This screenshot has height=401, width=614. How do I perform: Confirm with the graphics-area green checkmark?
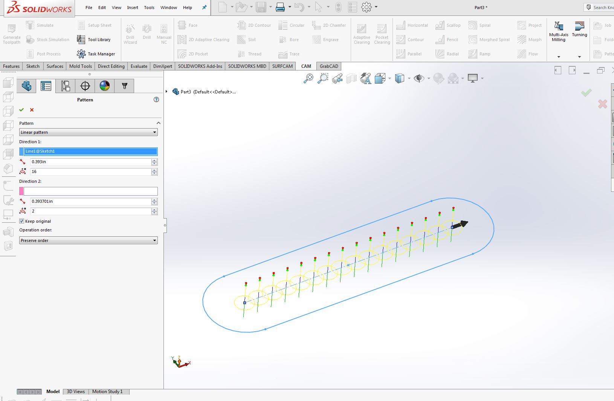click(x=586, y=93)
